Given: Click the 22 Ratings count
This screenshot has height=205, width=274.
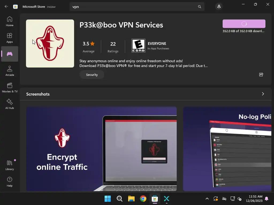Looking at the screenshot, I should (x=113, y=46).
